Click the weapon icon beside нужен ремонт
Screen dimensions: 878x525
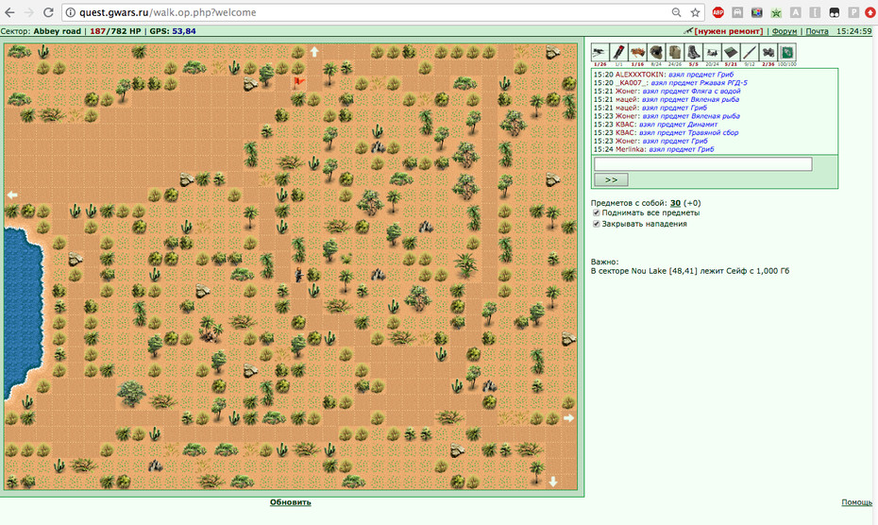click(688, 31)
